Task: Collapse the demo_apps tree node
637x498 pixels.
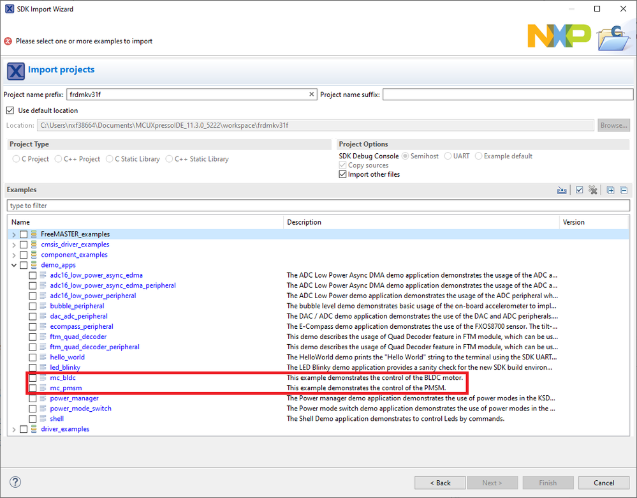Action: click(x=14, y=265)
